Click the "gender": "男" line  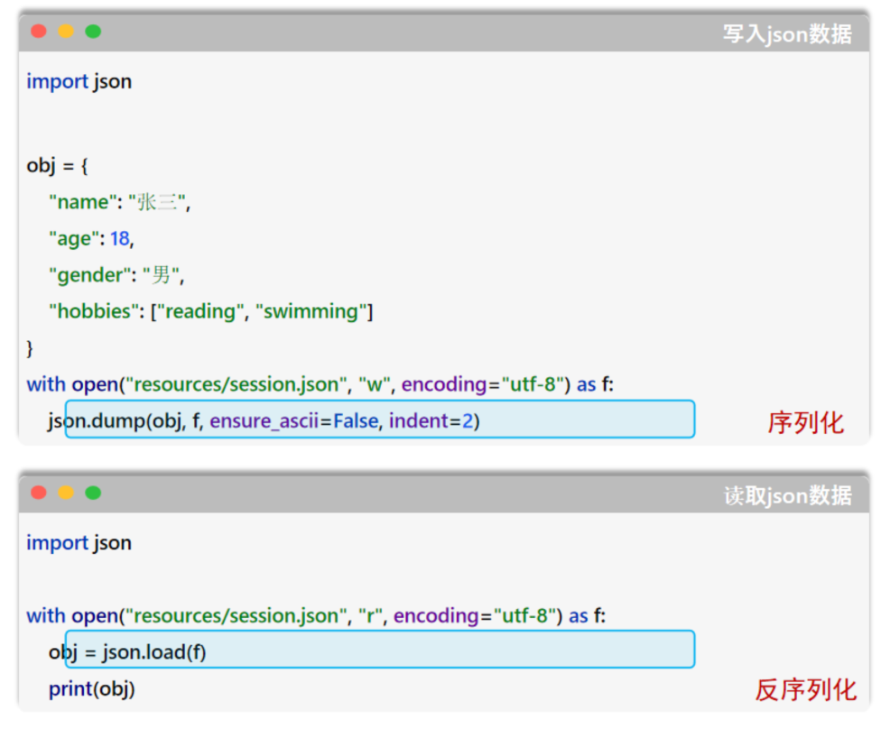[x=116, y=274]
